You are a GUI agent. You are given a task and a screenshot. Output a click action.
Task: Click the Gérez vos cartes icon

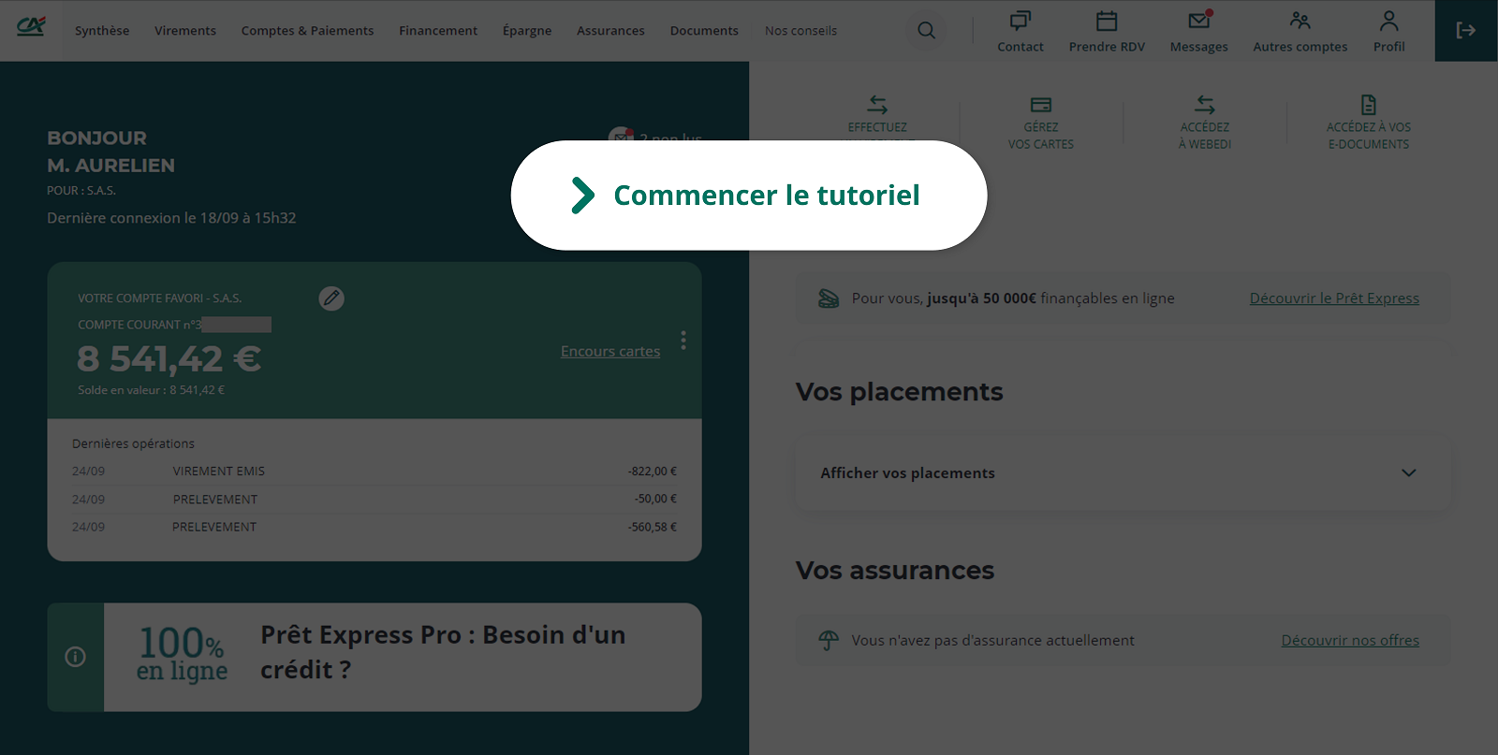click(1040, 105)
